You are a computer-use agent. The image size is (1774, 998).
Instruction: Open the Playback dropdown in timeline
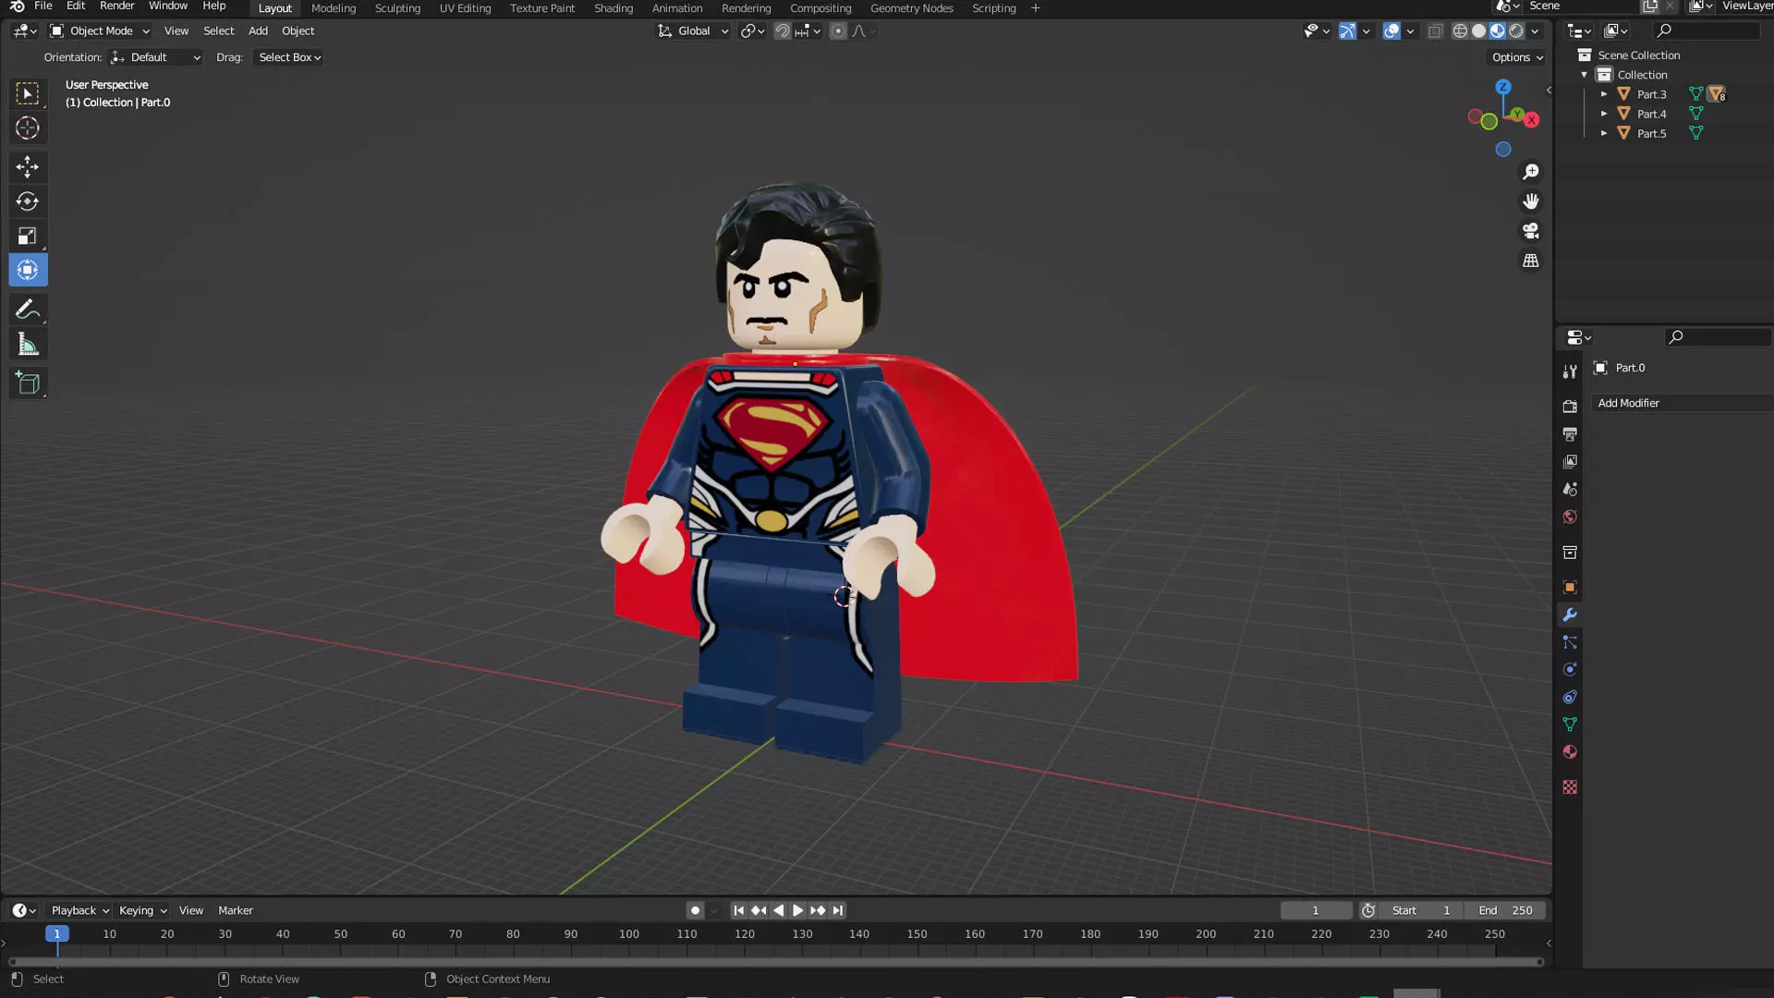point(79,911)
